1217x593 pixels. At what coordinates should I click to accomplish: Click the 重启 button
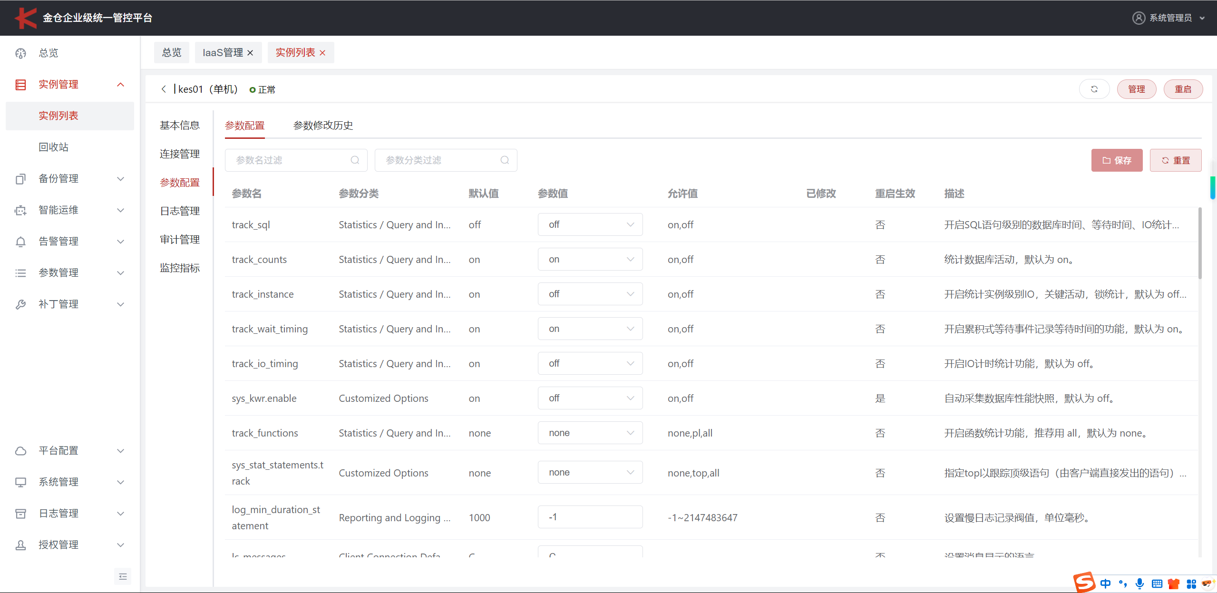click(1183, 89)
